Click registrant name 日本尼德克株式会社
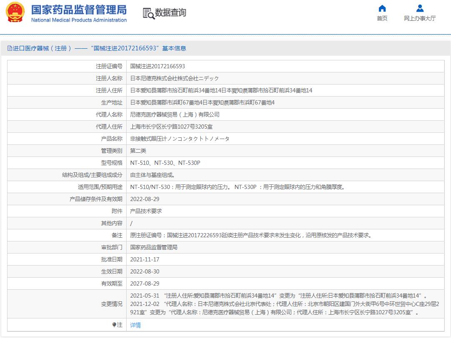 tap(174, 78)
